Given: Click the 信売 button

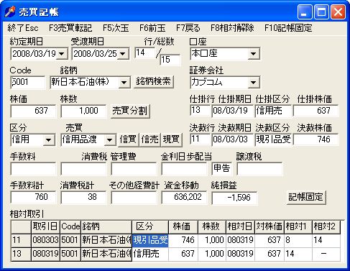Looking at the screenshot, I should coord(150,139).
